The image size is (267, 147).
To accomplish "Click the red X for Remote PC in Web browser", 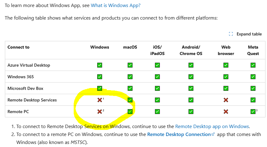I will tap(226, 112).
